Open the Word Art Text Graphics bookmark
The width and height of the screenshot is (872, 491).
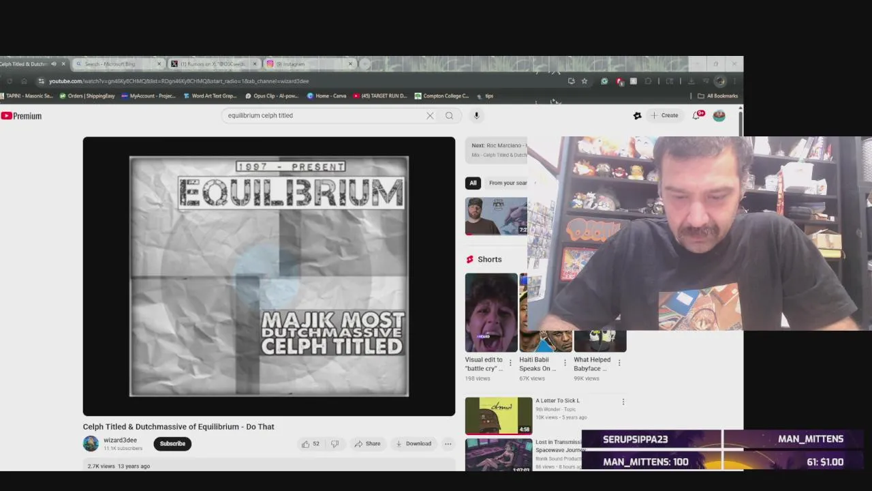click(x=211, y=96)
